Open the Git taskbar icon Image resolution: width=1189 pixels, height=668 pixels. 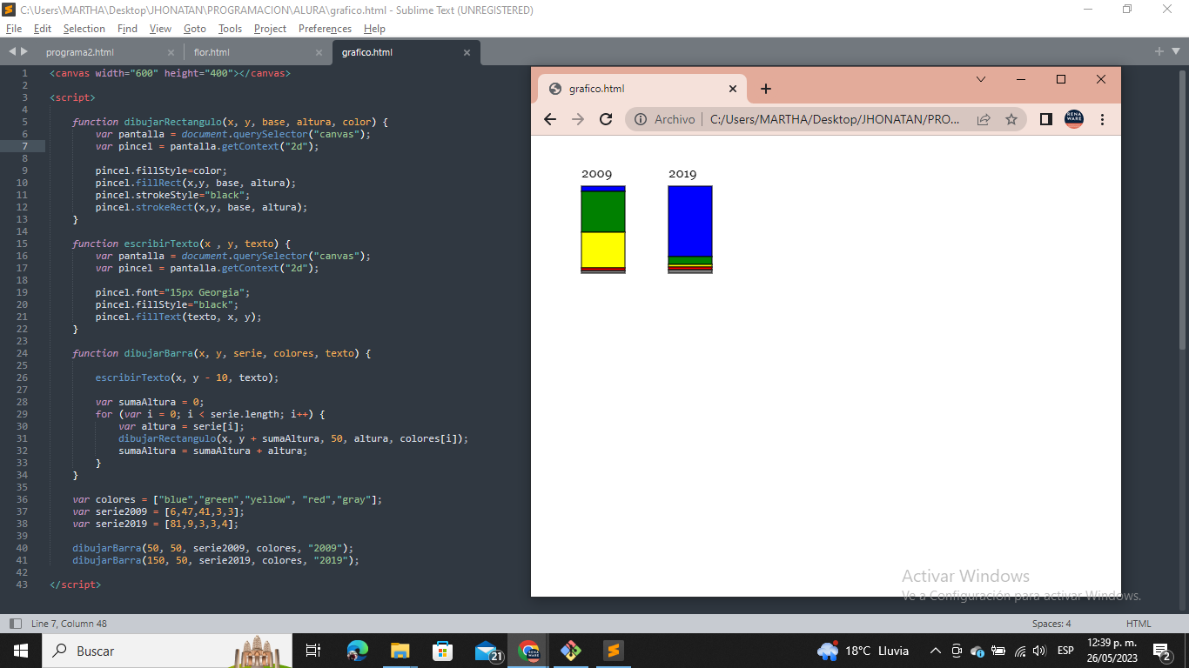tap(570, 651)
